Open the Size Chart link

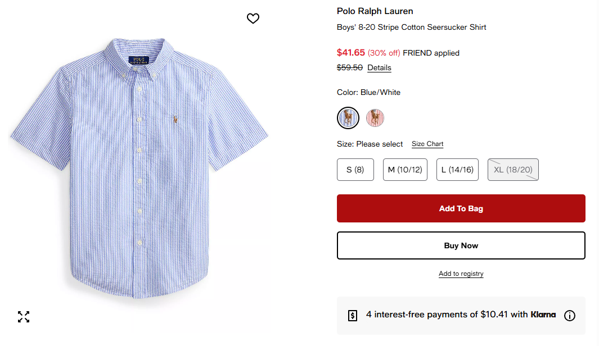[x=427, y=144]
